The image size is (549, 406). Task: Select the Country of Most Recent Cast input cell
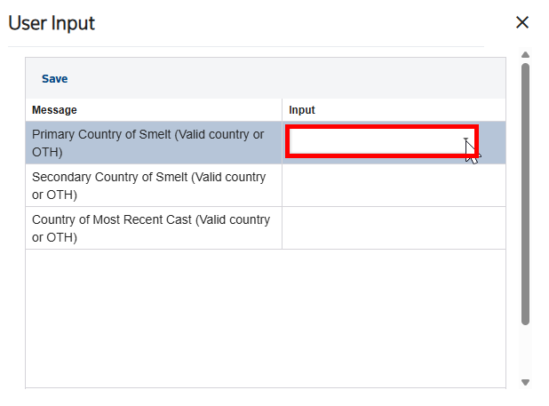click(394, 228)
